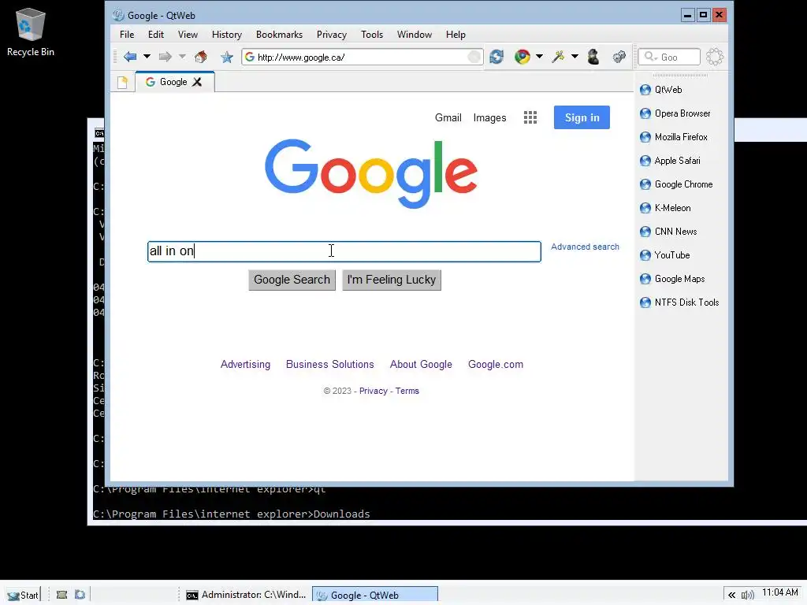Expand the magic wand dropdown arrow

575,57
